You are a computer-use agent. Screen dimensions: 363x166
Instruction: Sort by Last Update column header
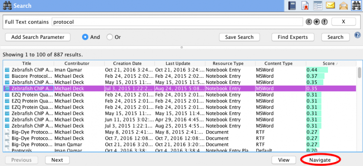click(180, 64)
